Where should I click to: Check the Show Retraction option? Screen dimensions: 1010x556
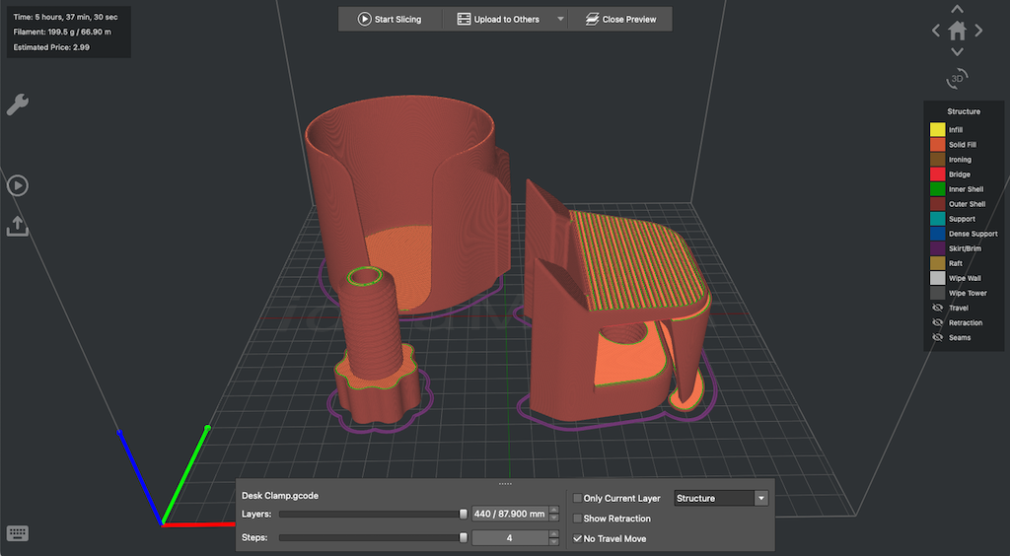pyautogui.click(x=578, y=518)
